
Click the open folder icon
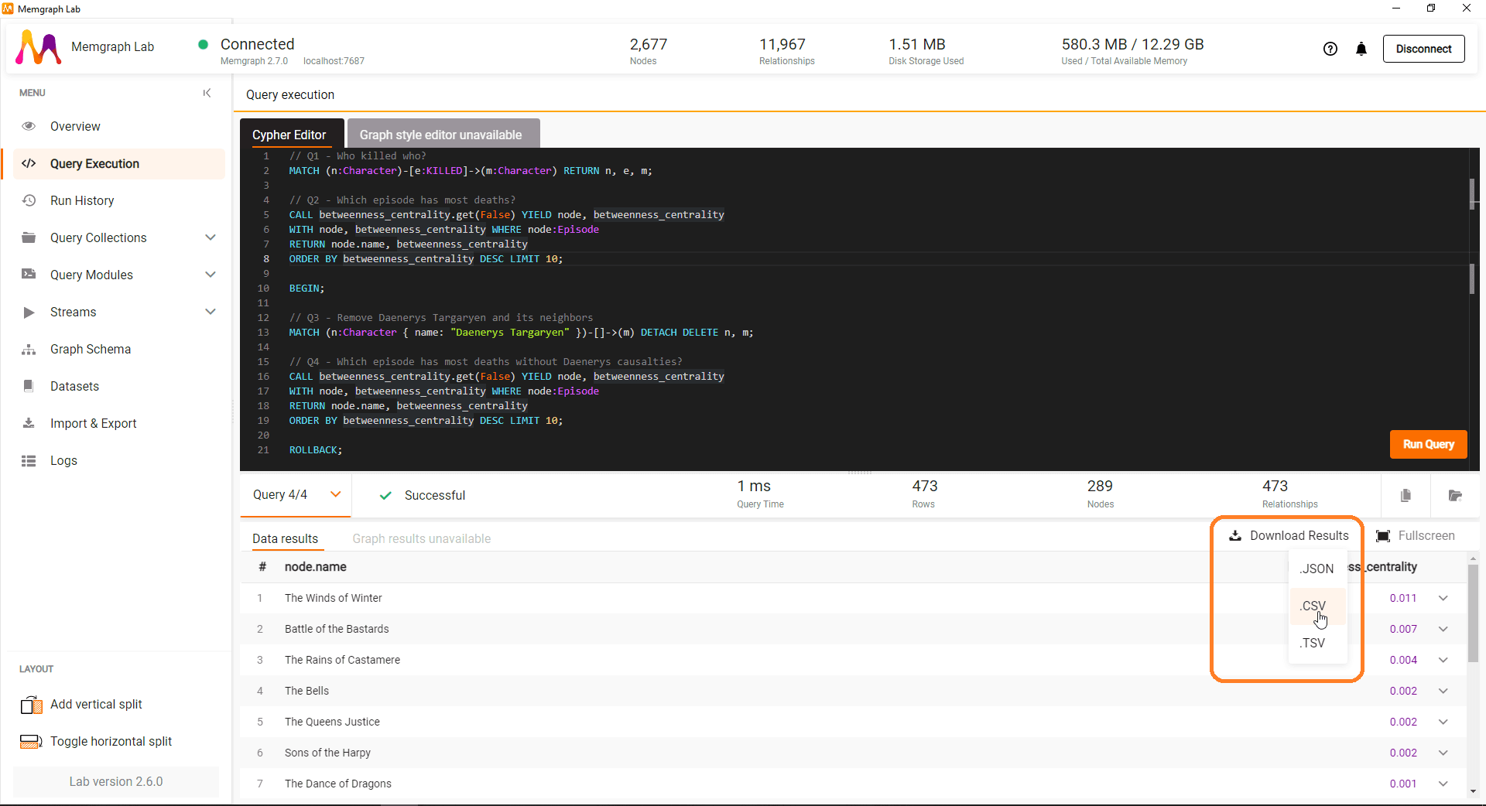1455,495
